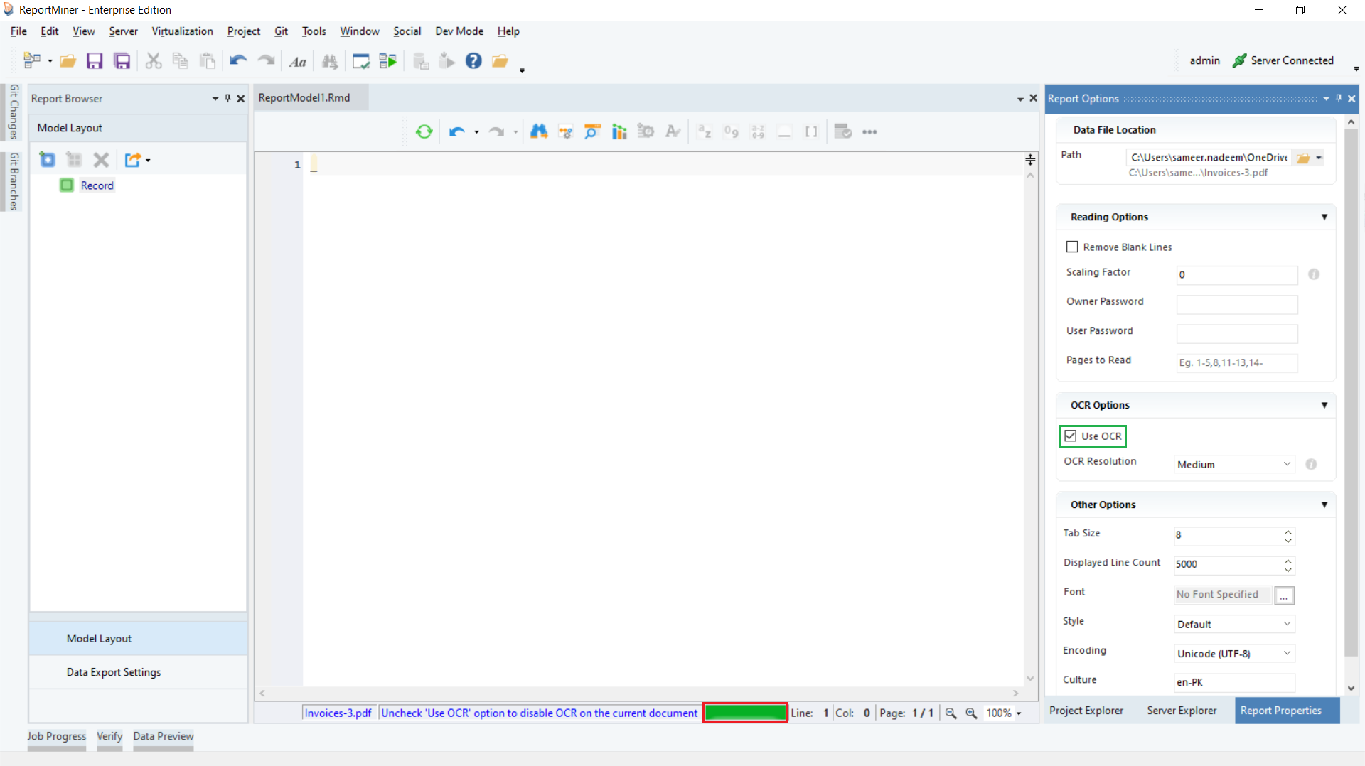
Task: Click the zoom in magnifier in status bar
Action: tap(971, 713)
